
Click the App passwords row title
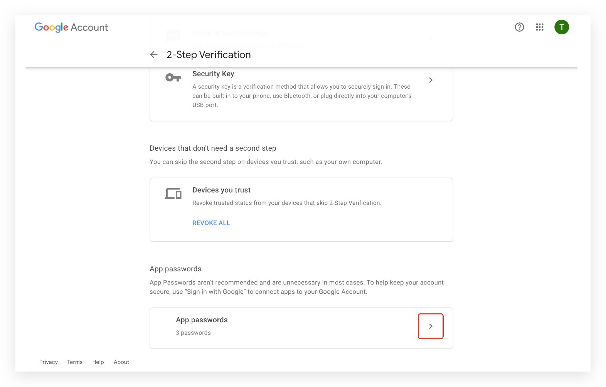(x=202, y=320)
